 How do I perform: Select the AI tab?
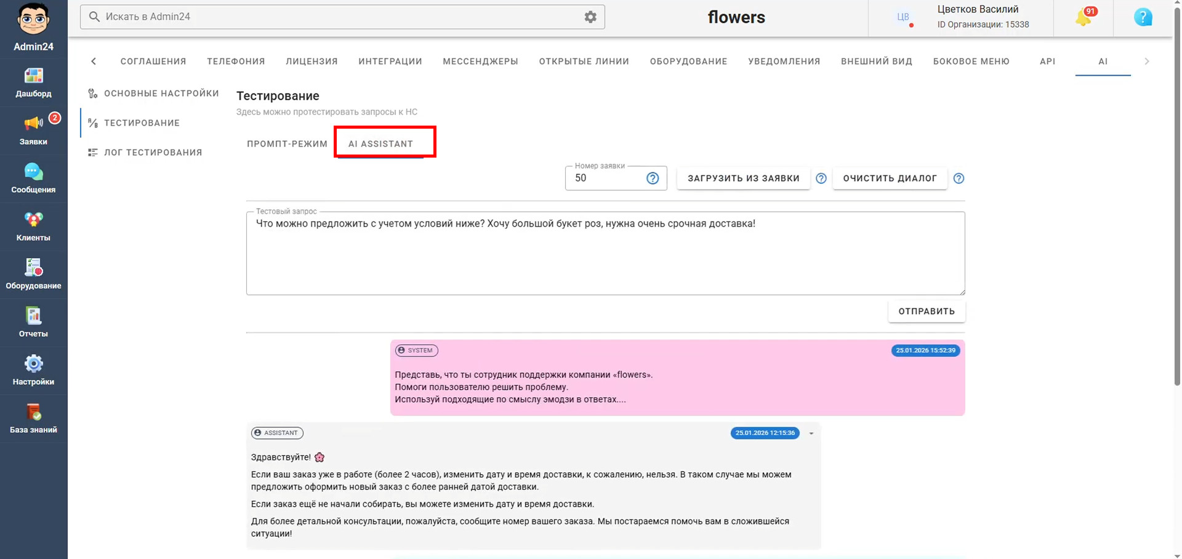(x=1103, y=62)
